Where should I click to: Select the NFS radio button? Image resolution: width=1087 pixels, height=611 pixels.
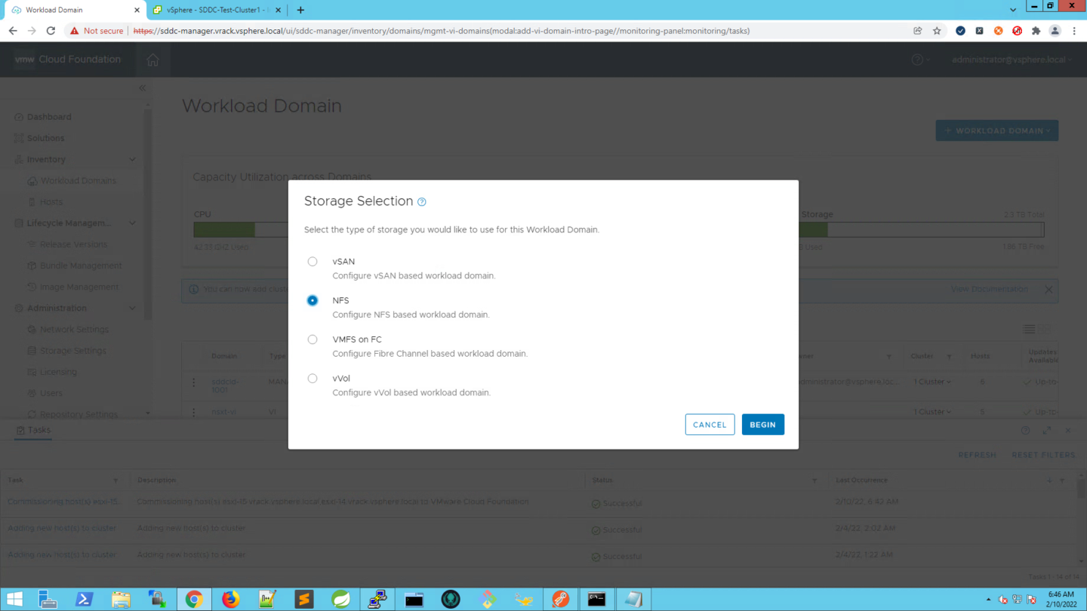313,300
